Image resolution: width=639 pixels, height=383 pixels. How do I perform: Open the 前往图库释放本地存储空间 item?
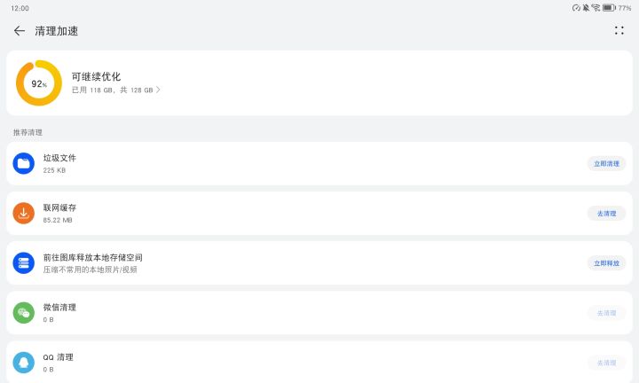[319, 263]
